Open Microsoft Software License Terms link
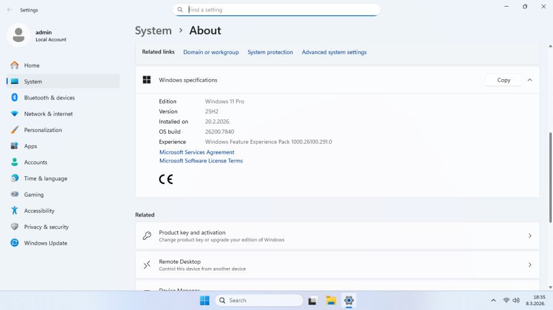This screenshot has height=310, width=553. click(201, 161)
